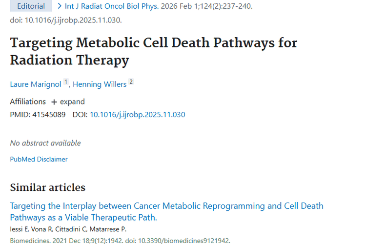Screen dimensions: 366x244
Task: Click the plus icon next to Affiliations
Action: pyautogui.click(x=54, y=102)
